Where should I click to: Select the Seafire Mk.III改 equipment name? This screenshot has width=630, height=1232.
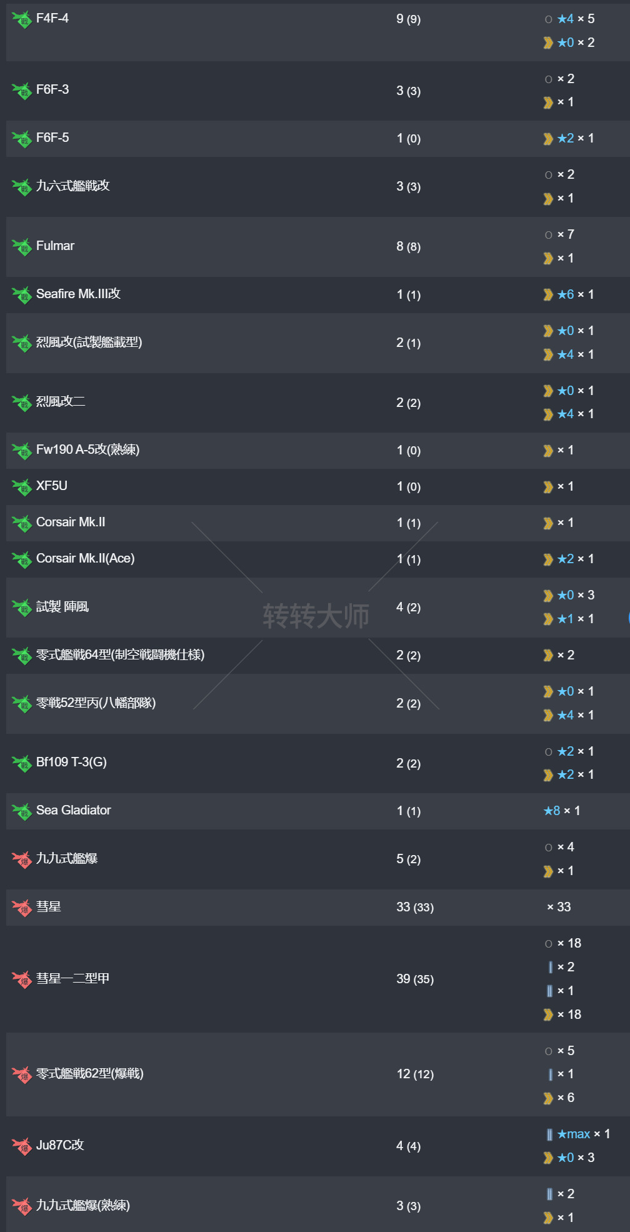[x=78, y=294]
